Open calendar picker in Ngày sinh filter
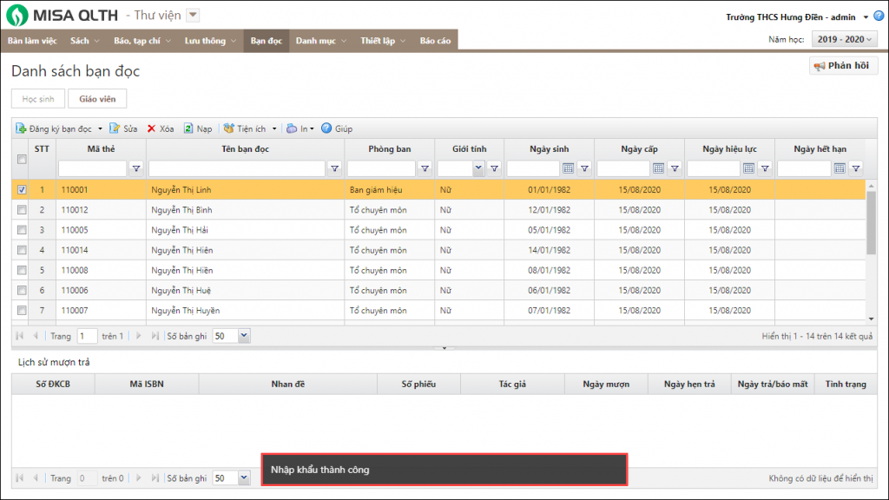The image size is (889, 500). tap(568, 168)
